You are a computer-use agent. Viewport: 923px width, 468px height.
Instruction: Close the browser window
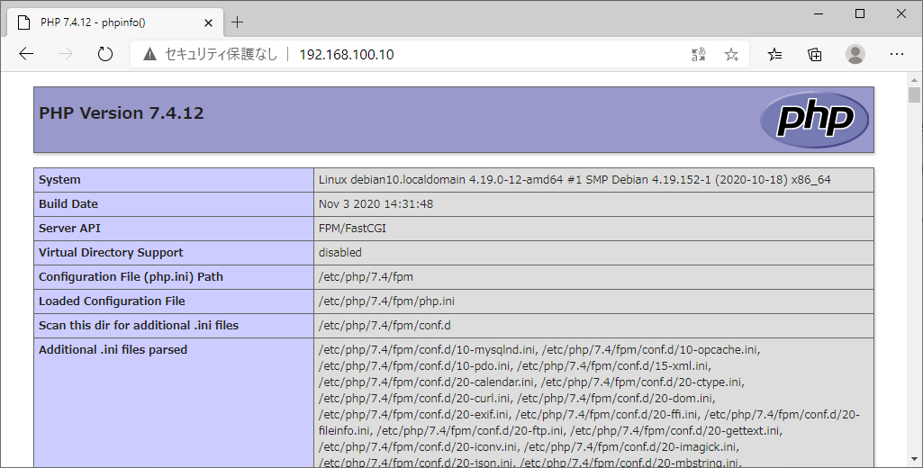tap(900, 13)
